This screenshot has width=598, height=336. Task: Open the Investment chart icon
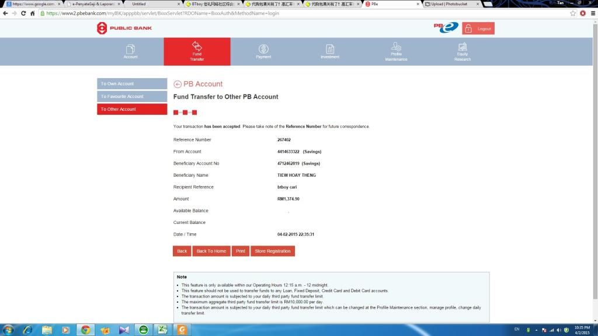click(330, 50)
